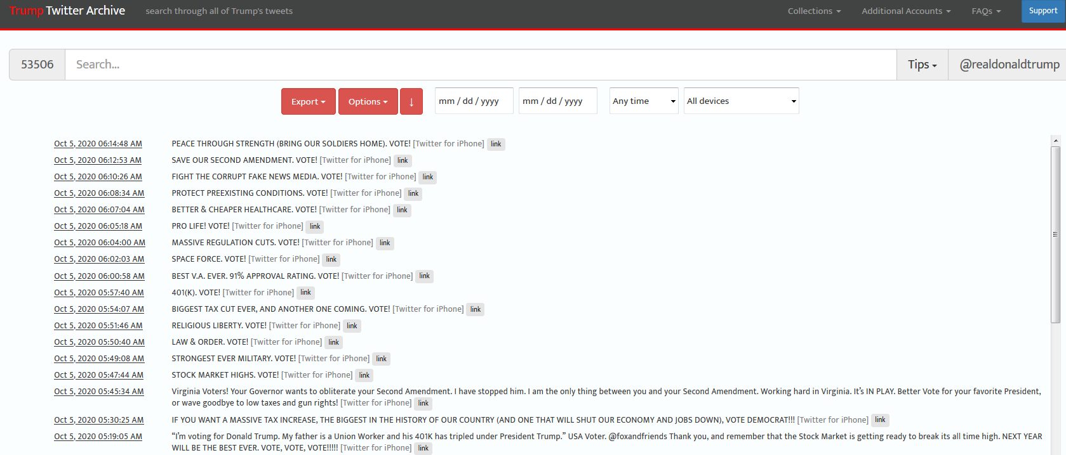This screenshot has width=1066, height=455.
Task: Click link badge for PRO LIFE tweet
Action: tap(315, 227)
